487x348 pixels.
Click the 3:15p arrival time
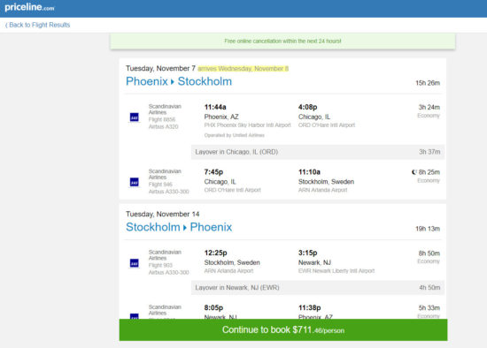click(x=308, y=253)
